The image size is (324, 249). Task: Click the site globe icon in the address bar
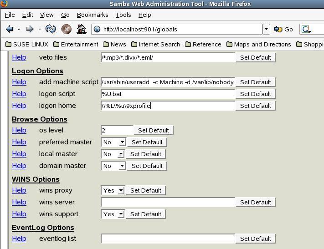tap(97, 29)
